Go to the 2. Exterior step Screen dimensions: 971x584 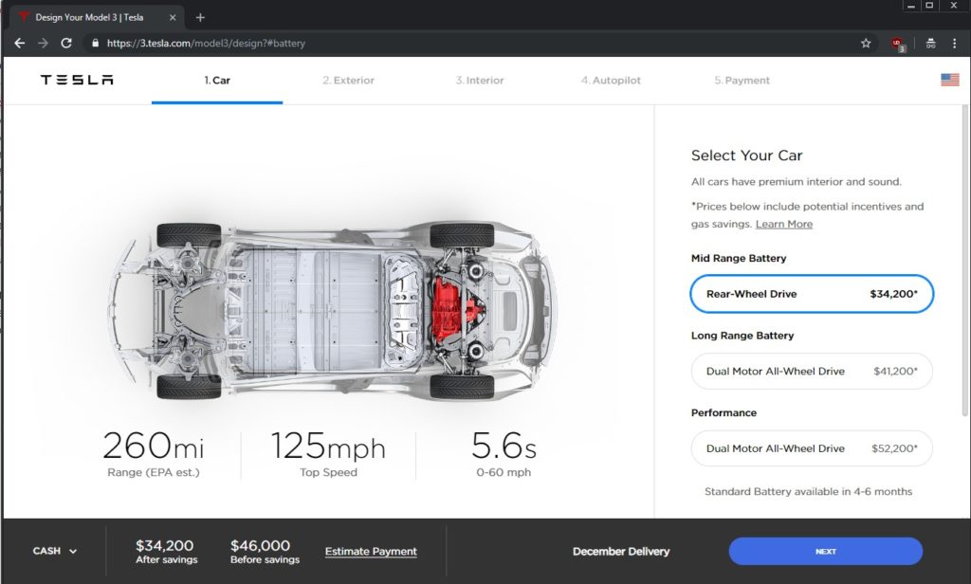pos(349,81)
